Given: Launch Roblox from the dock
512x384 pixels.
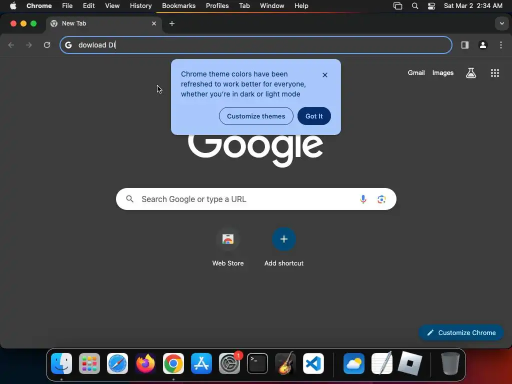Looking at the screenshot, I should pos(410,363).
